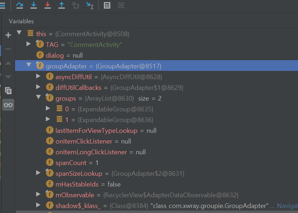
Task: Click the Navigate link on shadow$_klass_ row
Action: 287,206
